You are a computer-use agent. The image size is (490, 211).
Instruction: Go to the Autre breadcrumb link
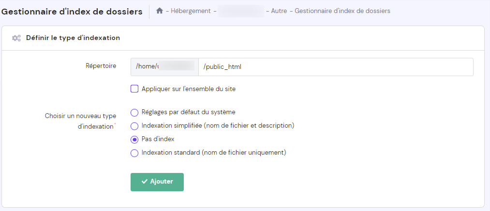point(279,11)
